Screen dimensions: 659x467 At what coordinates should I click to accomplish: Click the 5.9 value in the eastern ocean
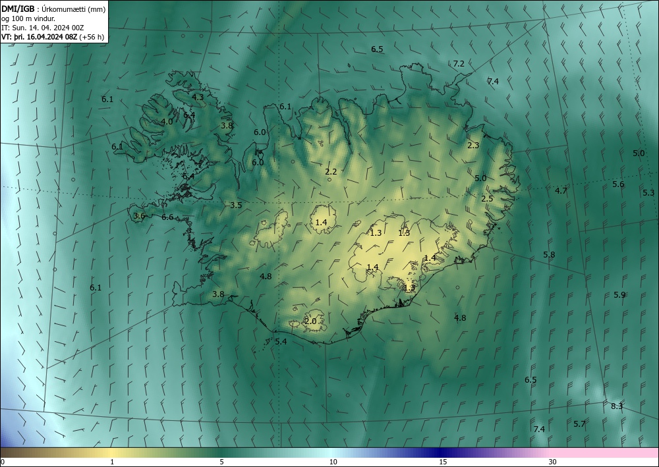click(x=619, y=295)
